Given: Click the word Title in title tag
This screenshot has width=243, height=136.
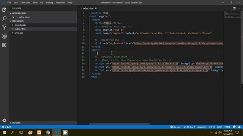Looking at the screenshot, I should 107,23.
